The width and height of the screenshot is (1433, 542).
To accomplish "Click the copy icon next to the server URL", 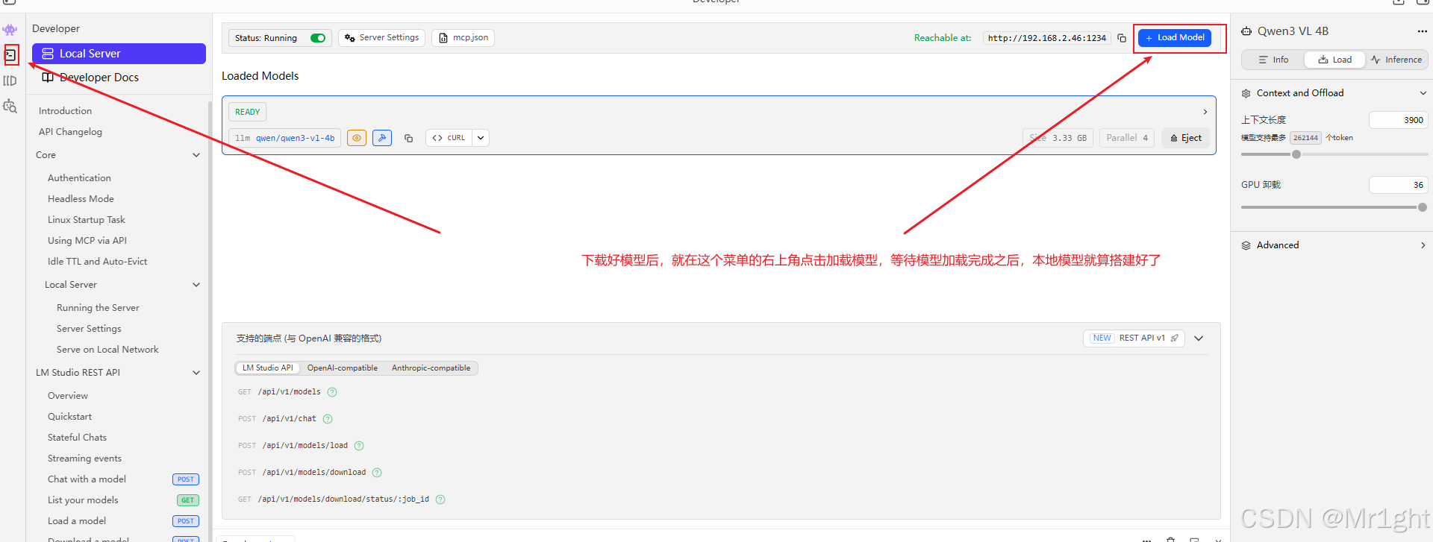I will pos(1122,38).
